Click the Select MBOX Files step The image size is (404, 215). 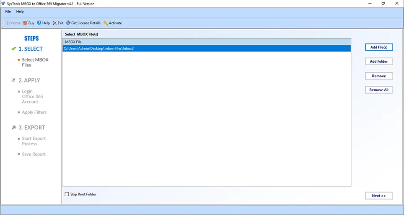coord(35,62)
